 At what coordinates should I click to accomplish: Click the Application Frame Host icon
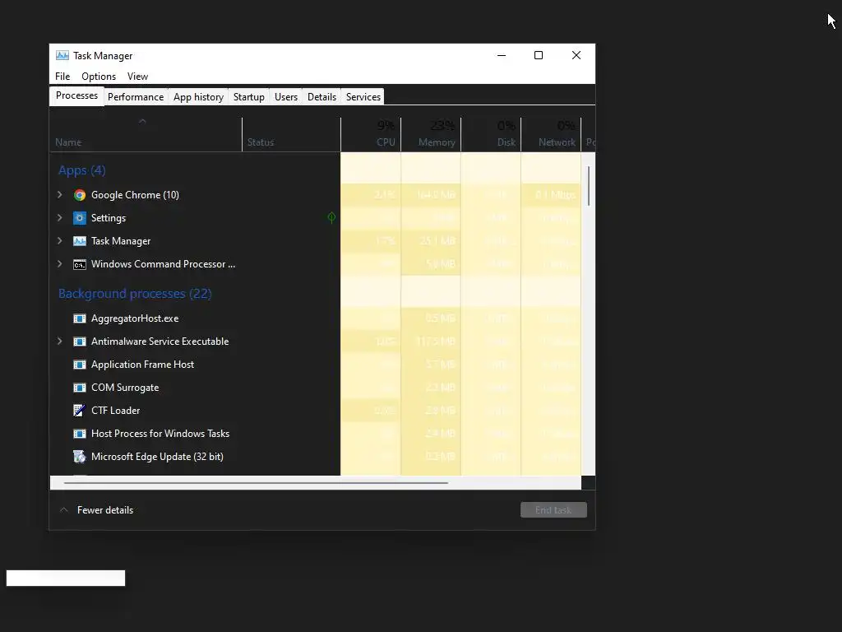[80, 365]
